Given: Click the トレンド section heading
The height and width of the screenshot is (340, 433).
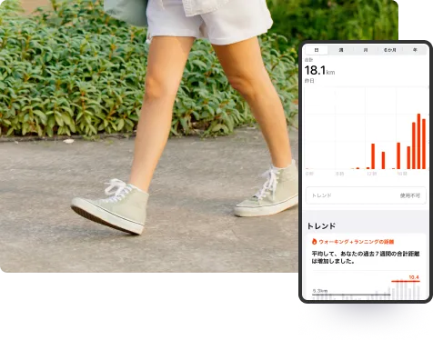Looking at the screenshot, I should tap(321, 226).
